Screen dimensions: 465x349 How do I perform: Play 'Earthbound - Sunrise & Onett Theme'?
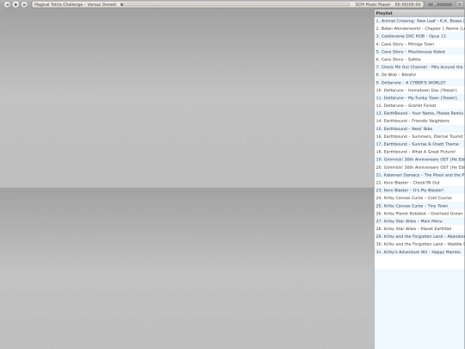[419, 144]
